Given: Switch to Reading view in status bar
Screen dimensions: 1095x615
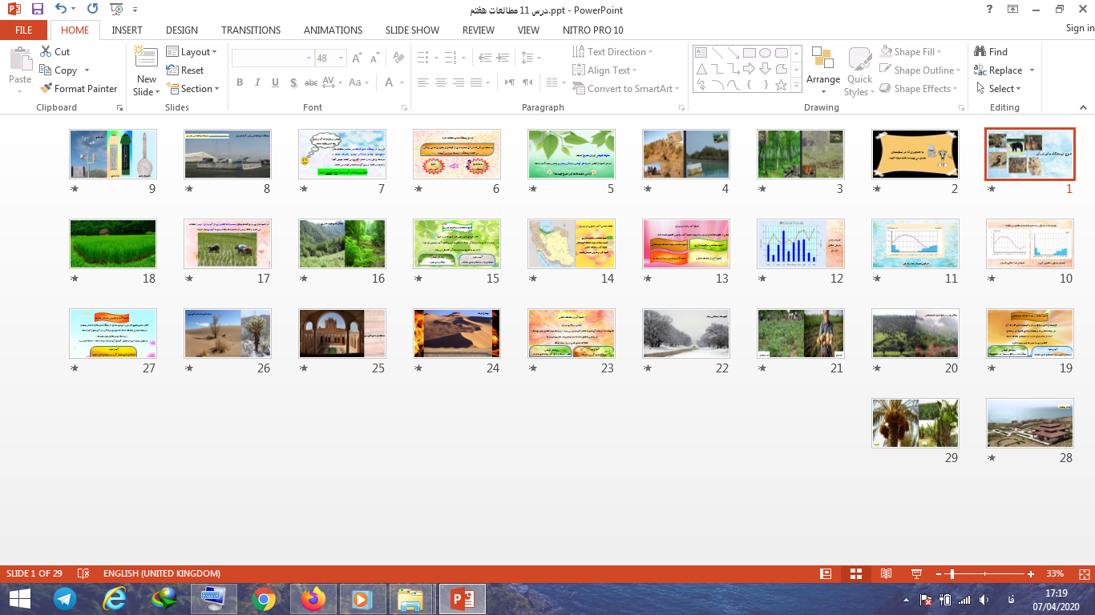Looking at the screenshot, I should 886,573.
